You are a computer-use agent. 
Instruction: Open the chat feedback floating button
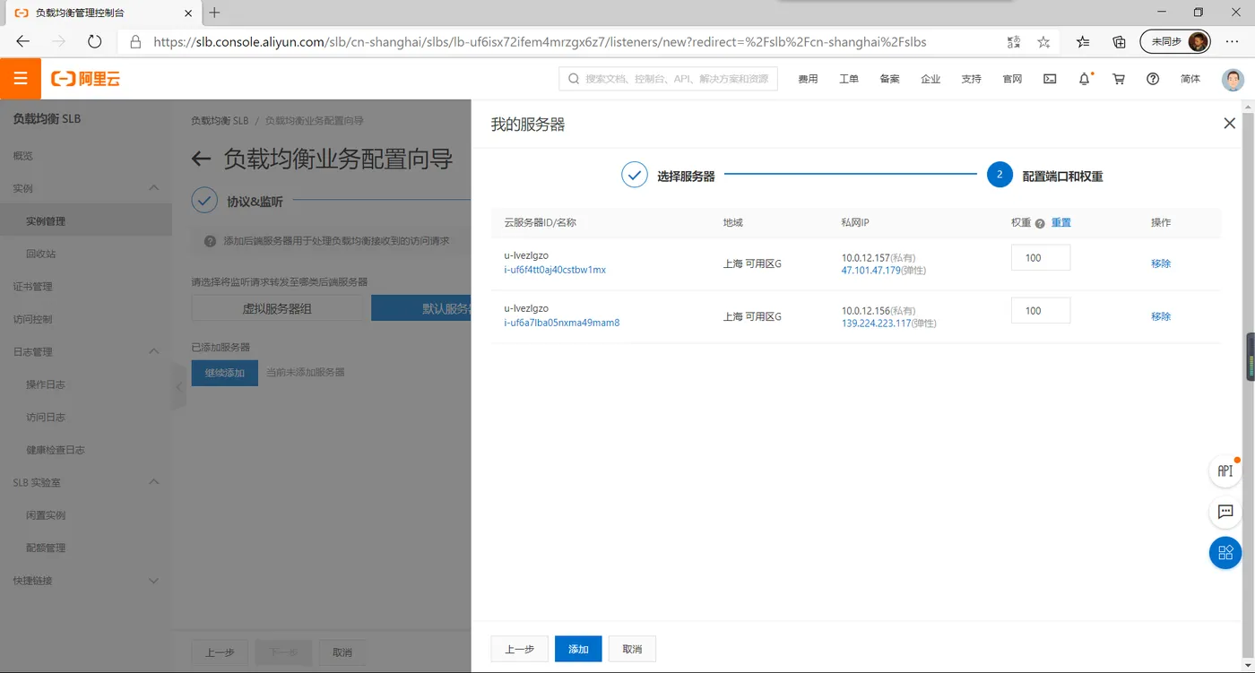(x=1225, y=513)
